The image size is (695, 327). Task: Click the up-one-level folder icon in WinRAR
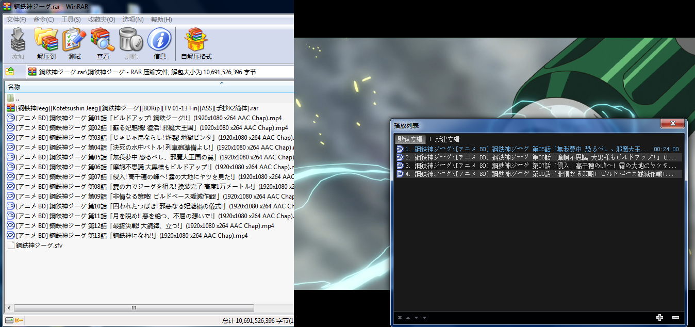(10, 72)
